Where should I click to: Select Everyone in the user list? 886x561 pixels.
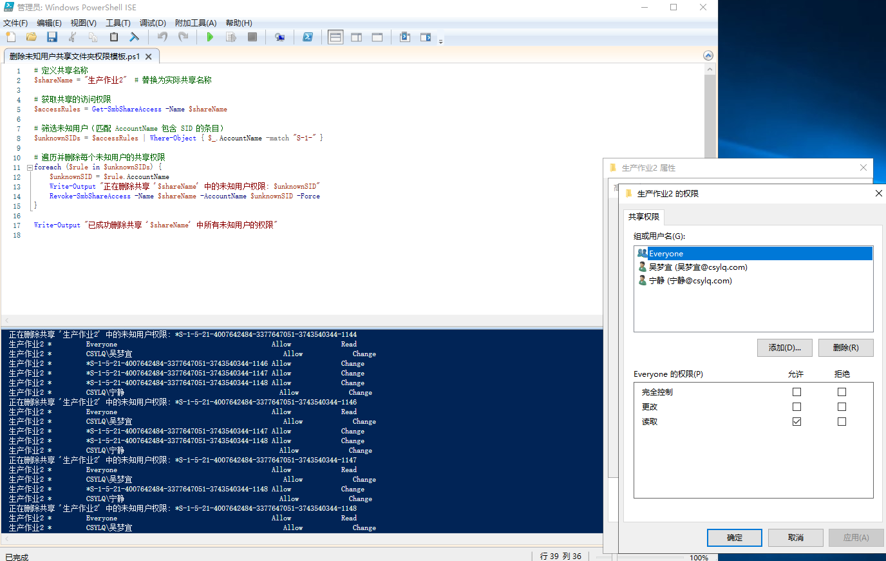pos(753,253)
